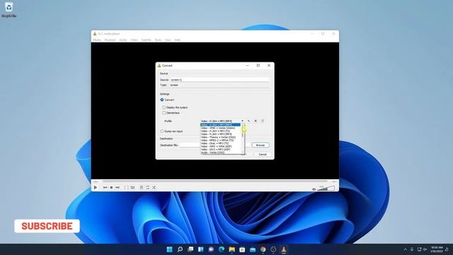Viewport: 453px width, 255px height.
Task: Choose Video - DIV3 + MP3 (ASF) profile
Action: (x=220, y=149)
